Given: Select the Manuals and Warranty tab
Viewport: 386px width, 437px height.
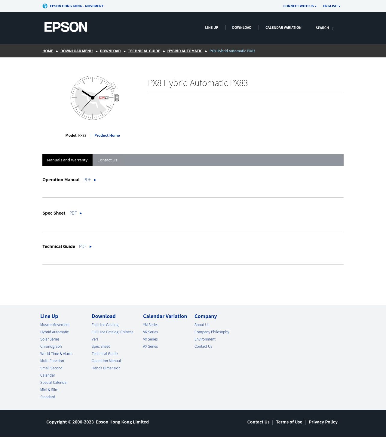Looking at the screenshot, I should click(67, 160).
